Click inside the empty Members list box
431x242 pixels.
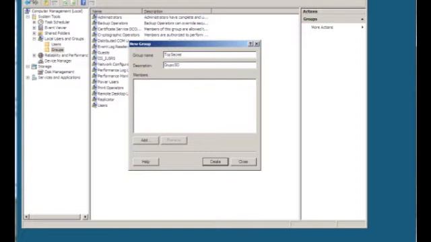pos(195,106)
